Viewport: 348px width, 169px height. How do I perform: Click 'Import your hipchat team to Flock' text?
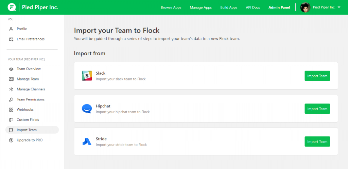click(x=123, y=112)
